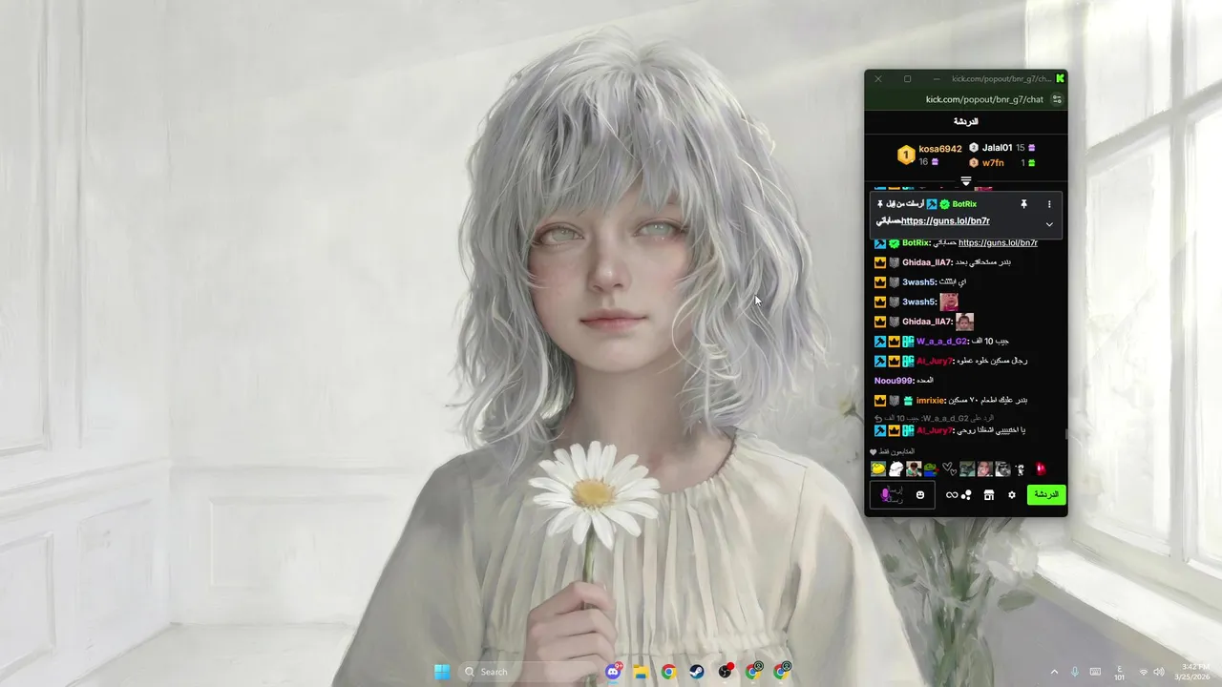Click the green chat send button
Viewport: 1222px width, 687px height.
click(x=1046, y=494)
